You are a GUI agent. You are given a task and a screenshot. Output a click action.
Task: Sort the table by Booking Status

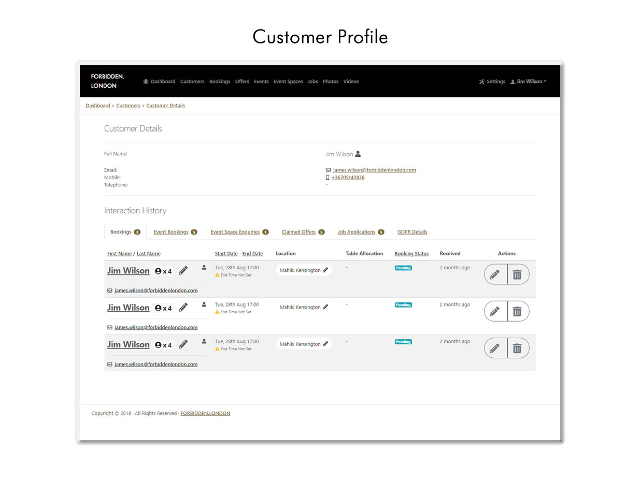tap(411, 254)
